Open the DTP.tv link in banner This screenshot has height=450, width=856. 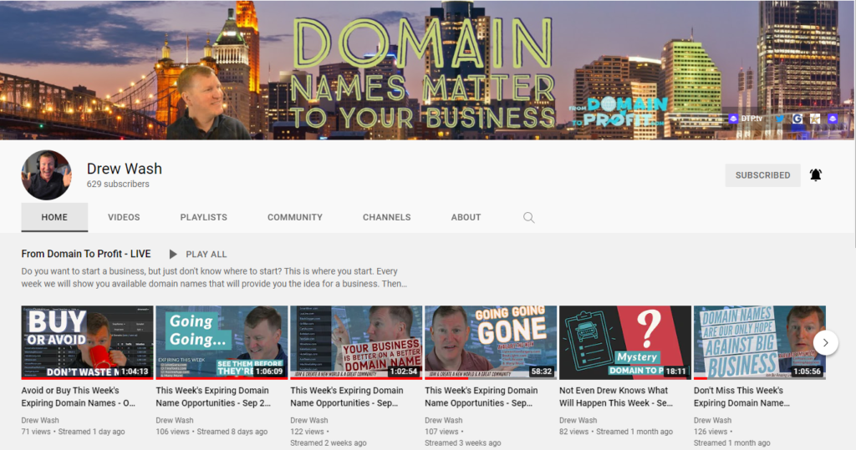coord(746,119)
